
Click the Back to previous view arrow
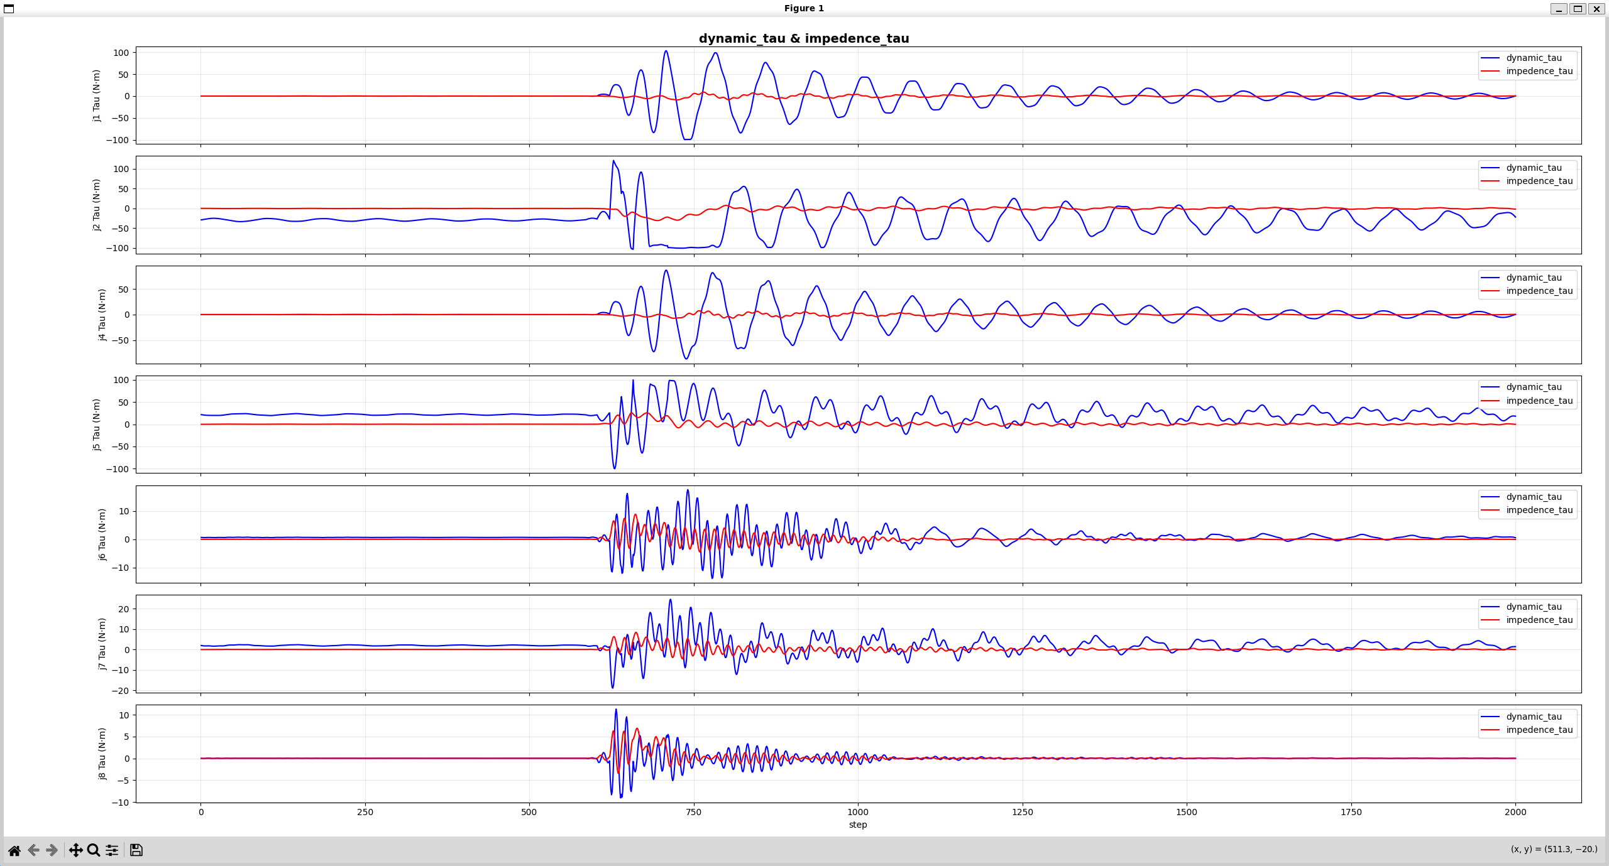click(x=34, y=850)
